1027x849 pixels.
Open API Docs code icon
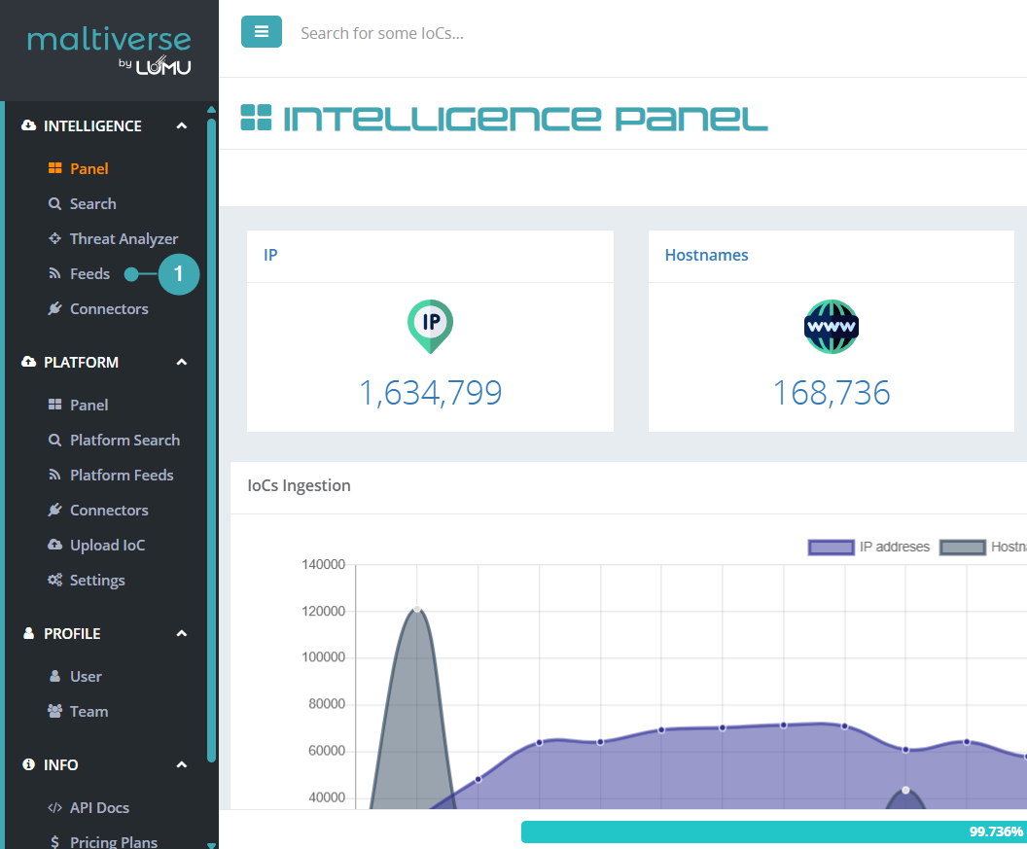(x=55, y=808)
